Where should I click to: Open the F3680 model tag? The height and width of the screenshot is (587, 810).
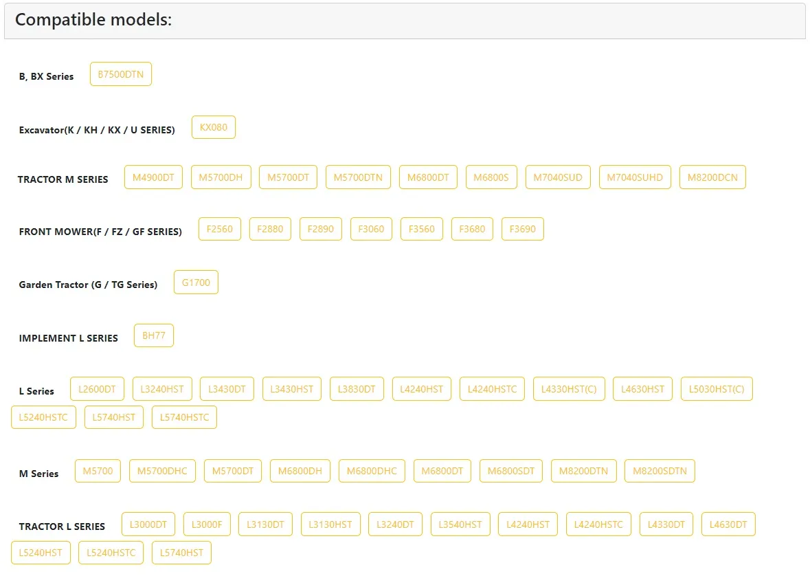pos(472,229)
